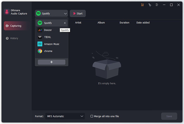Open the shopping cart purchase icon
Viewport: 184px width, 124px height.
pos(142,5)
